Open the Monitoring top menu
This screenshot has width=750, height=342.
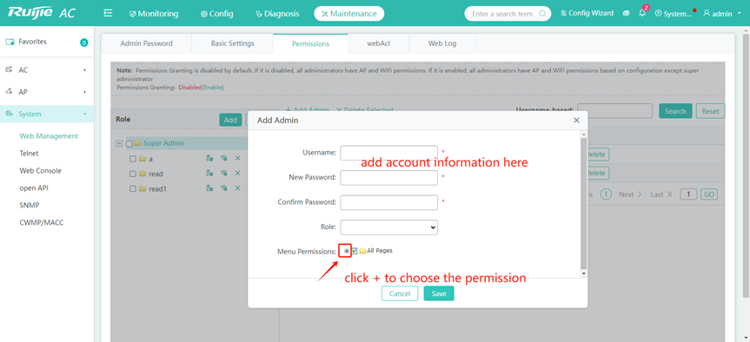154,13
